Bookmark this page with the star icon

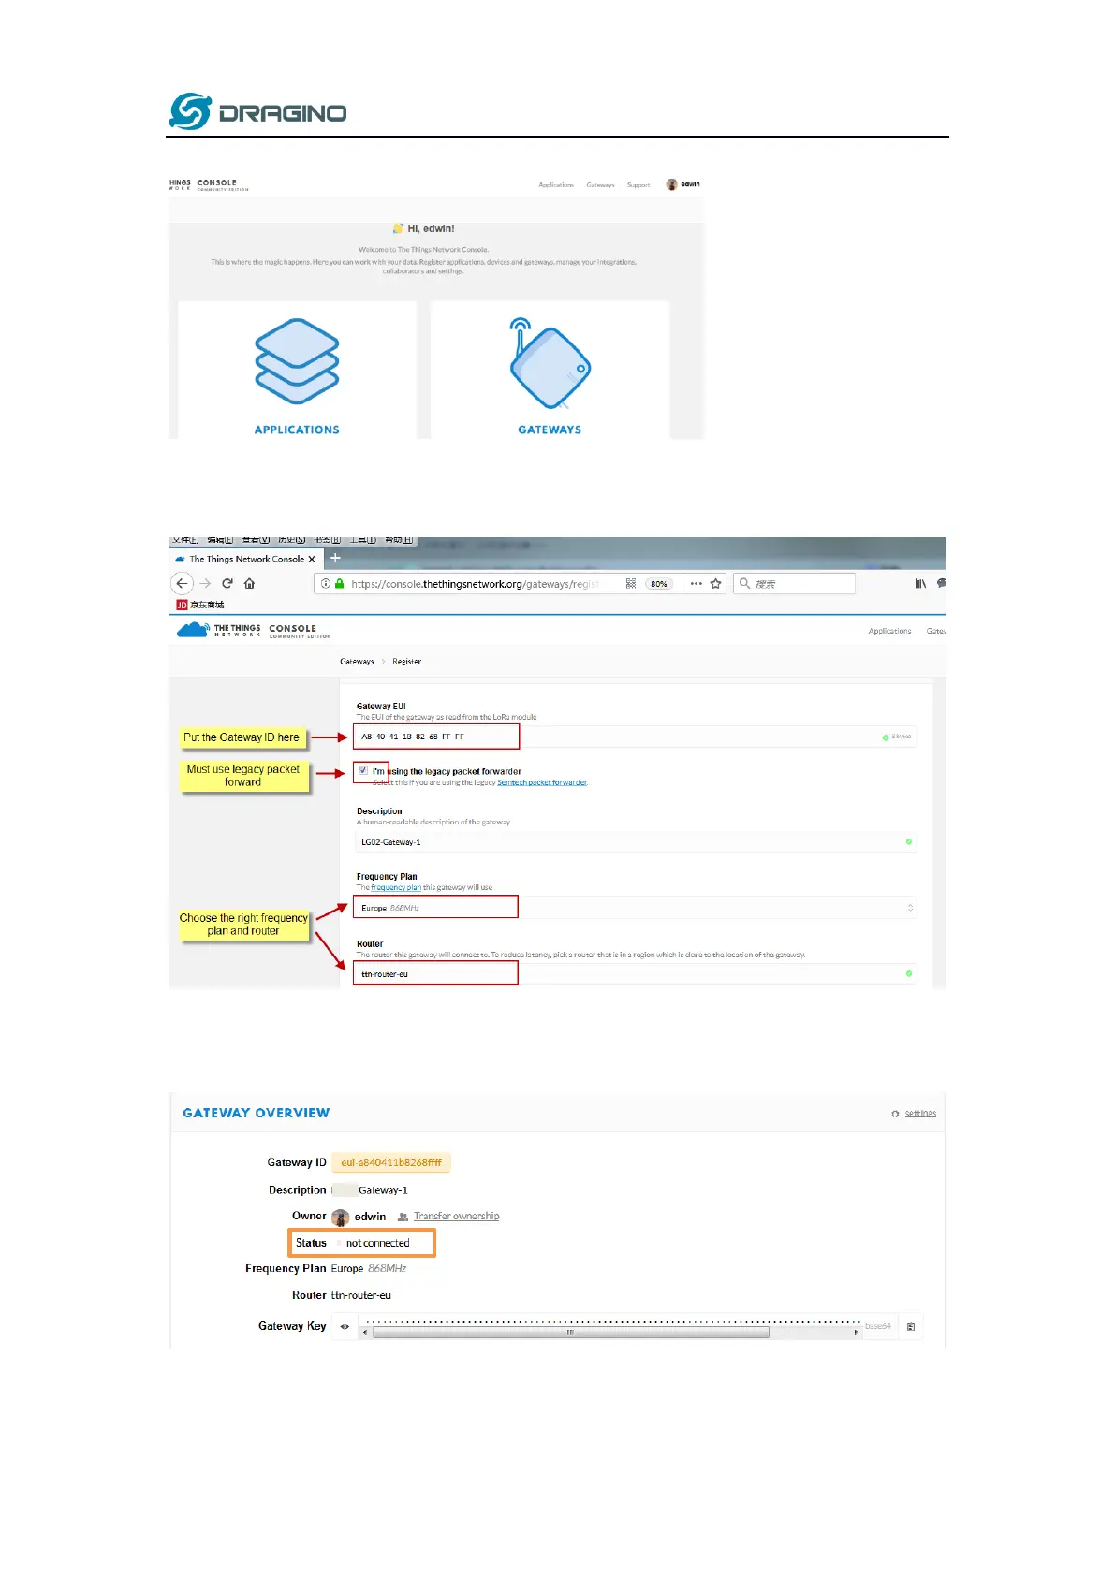(716, 583)
